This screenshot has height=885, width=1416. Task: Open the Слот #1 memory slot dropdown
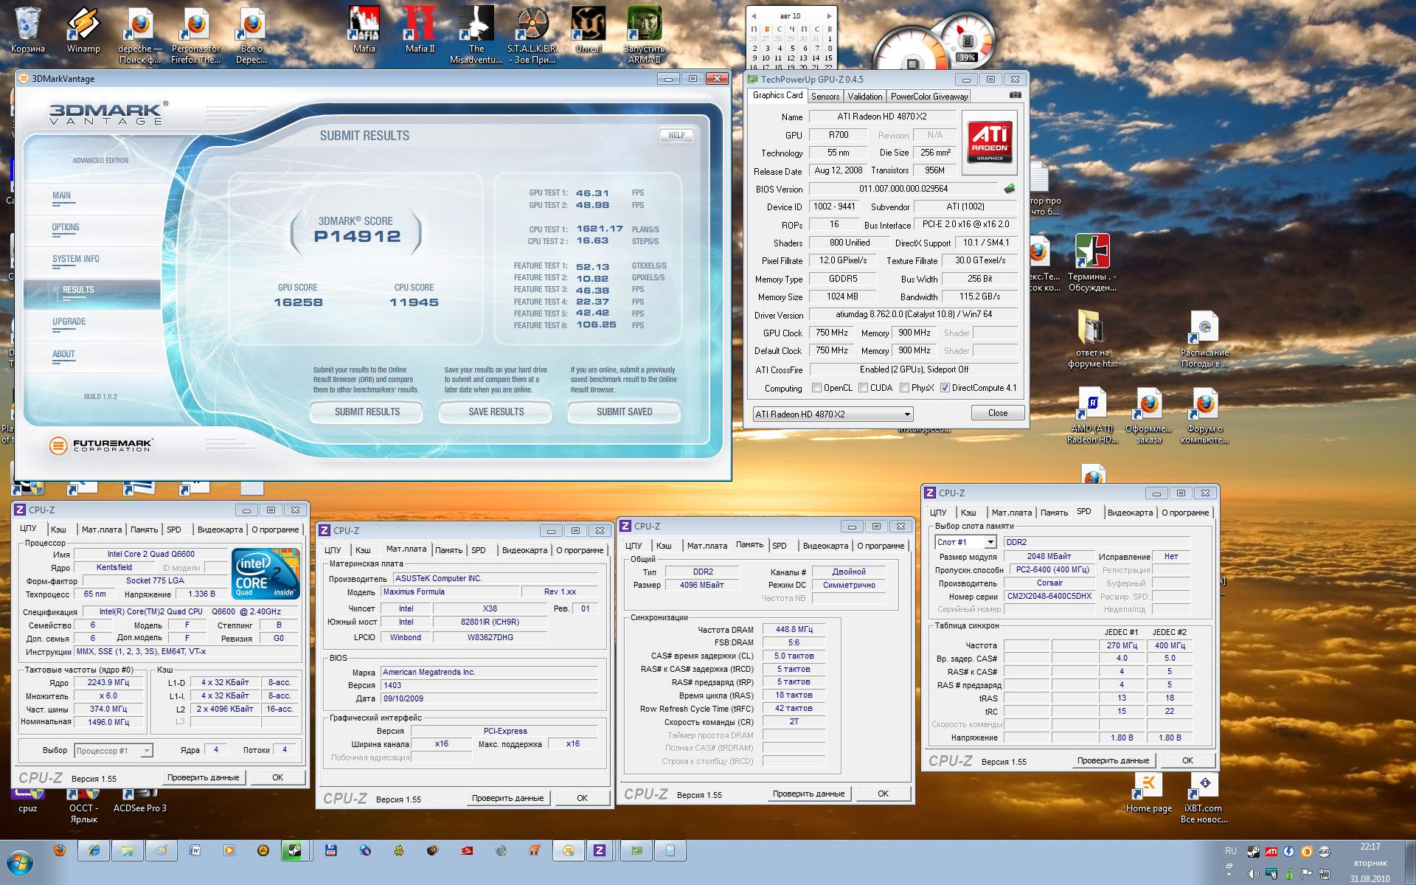pyautogui.click(x=965, y=542)
